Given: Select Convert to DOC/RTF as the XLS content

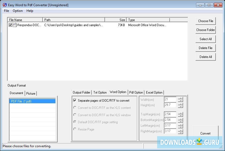Looking at the screenshot, I should (75, 108).
